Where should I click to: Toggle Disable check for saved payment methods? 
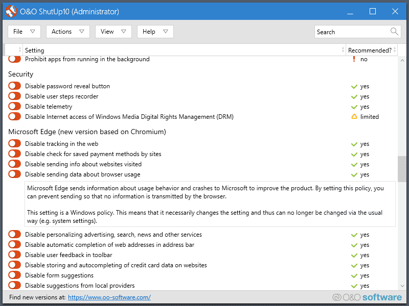14,154
